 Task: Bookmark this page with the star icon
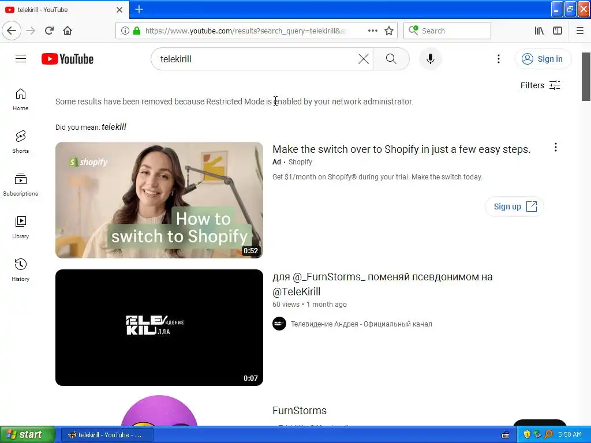click(x=389, y=31)
